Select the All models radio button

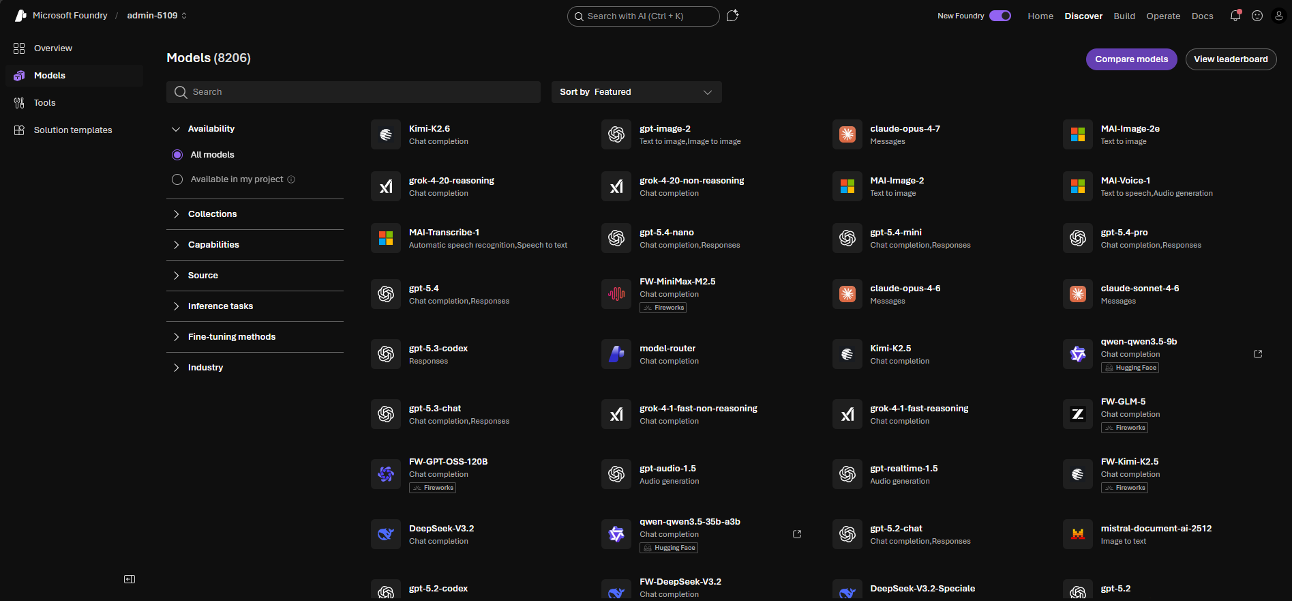coord(177,155)
